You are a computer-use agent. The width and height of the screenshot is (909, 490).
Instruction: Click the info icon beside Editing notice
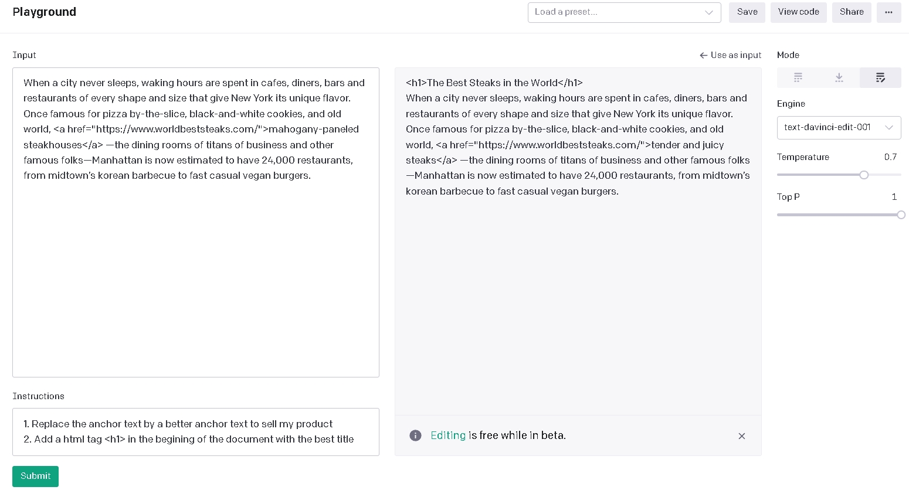pos(415,435)
